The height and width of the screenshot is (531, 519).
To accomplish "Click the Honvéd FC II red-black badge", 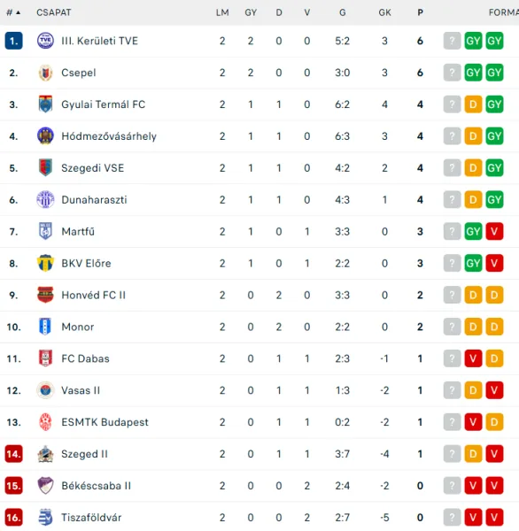I will (45, 295).
